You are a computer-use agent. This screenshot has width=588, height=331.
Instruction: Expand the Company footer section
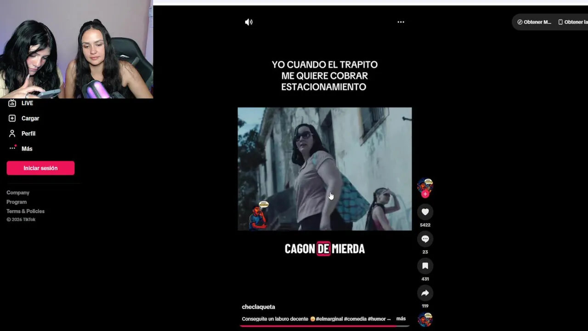point(18,193)
